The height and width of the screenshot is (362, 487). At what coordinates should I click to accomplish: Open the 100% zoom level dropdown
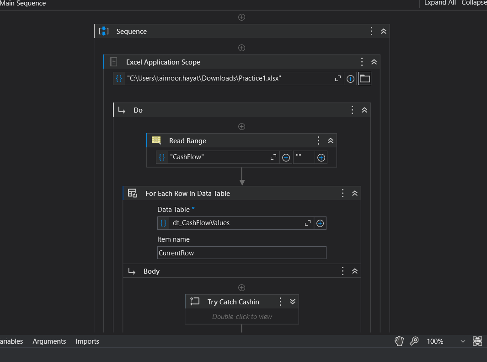[x=463, y=341]
